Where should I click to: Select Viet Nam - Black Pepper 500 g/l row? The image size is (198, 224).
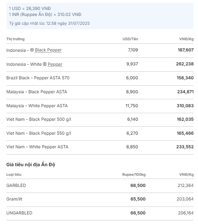pos(100,119)
